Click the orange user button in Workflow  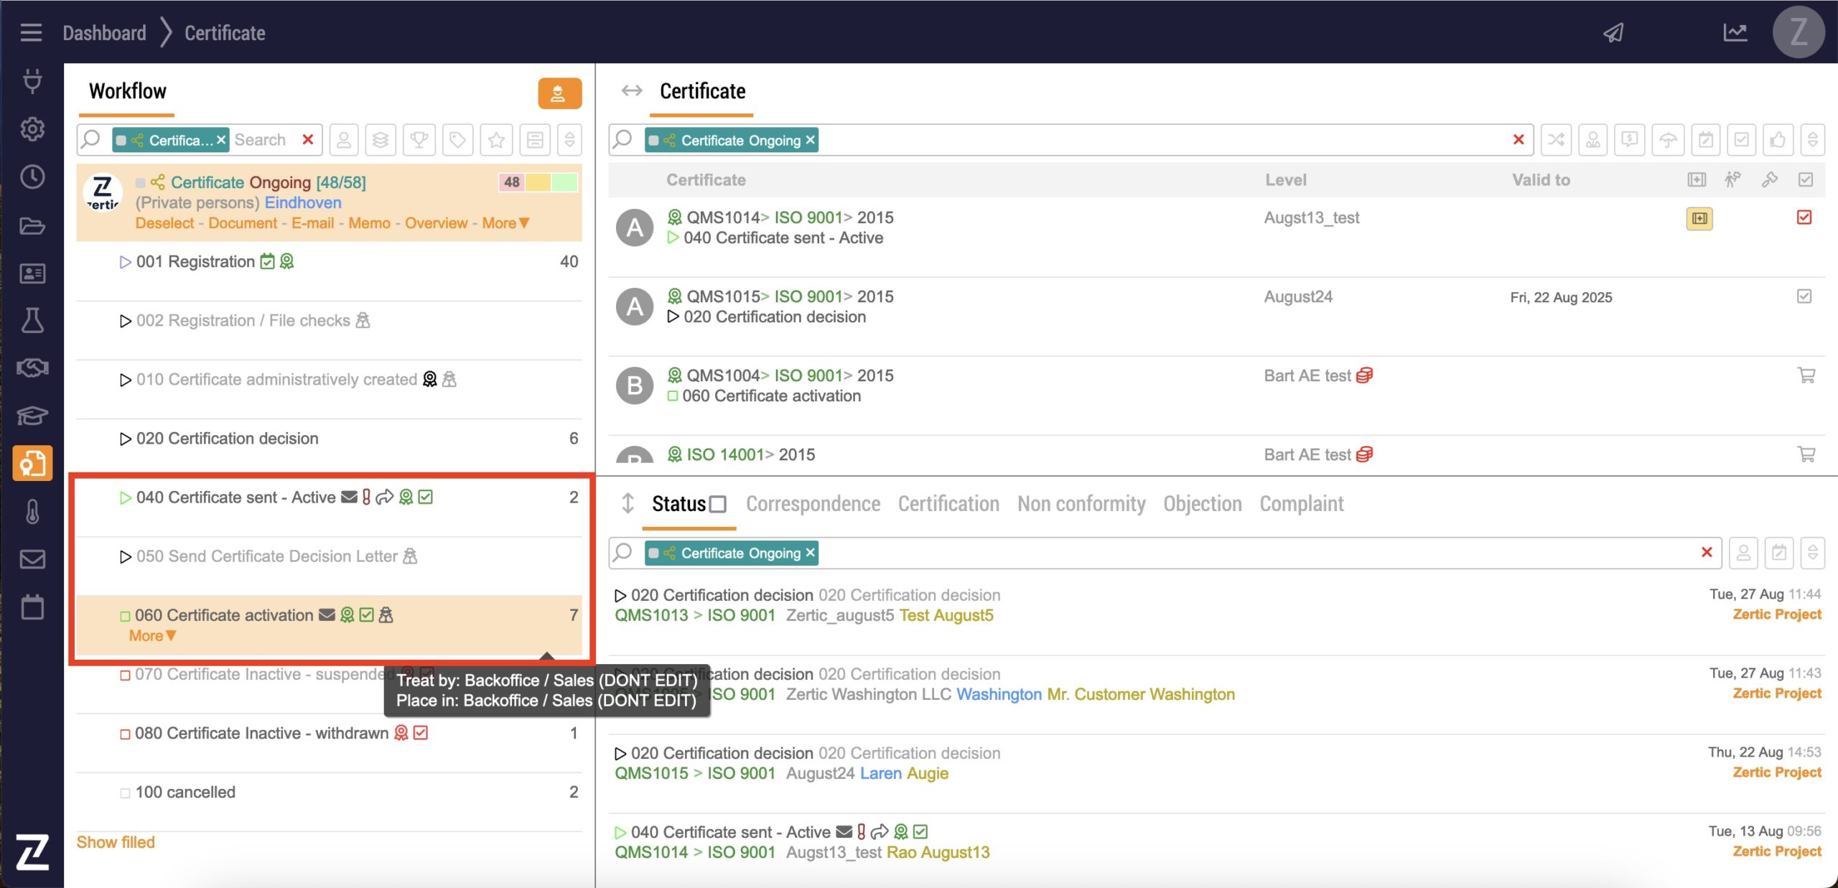point(559,93)
